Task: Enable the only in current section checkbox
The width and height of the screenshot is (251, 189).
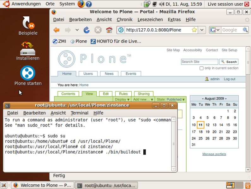Action: click(x=201, y=68)
